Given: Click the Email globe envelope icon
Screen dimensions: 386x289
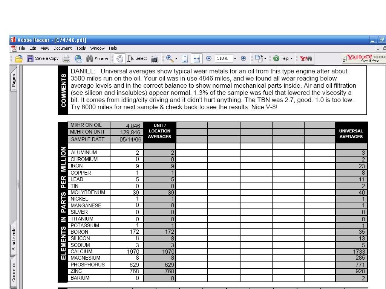Looking at the screenshot, I should (78, 58).
